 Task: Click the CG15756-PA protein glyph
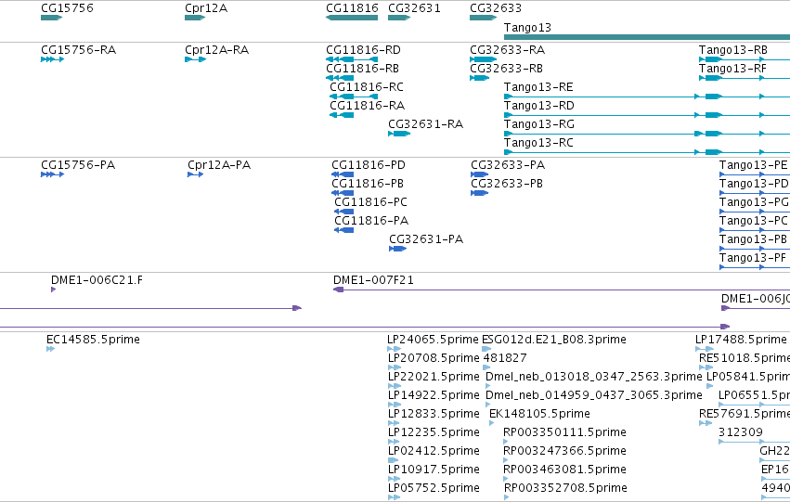point(52,174)
